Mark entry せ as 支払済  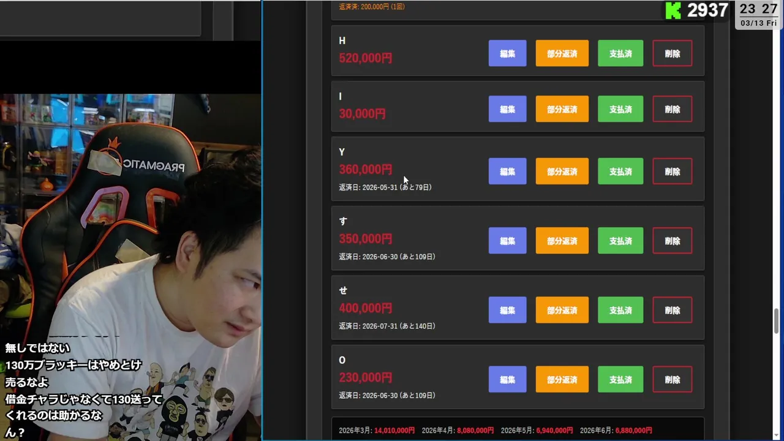[x=620, y=310]
